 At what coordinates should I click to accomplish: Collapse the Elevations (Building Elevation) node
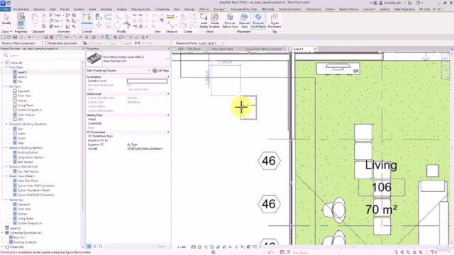[6, 124]
